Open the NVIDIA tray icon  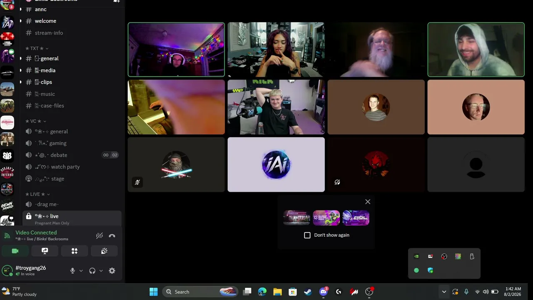(416, 257)
